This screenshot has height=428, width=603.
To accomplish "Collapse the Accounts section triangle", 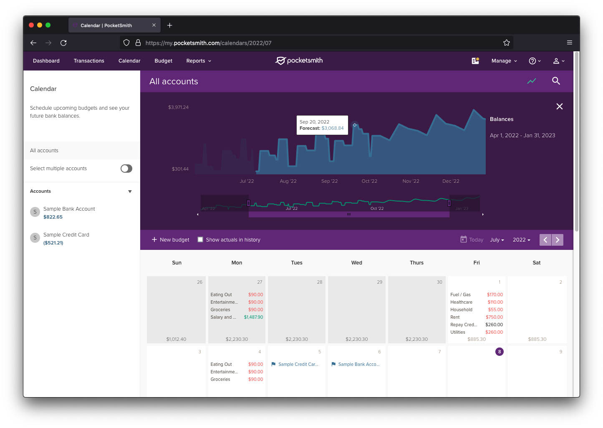I will (x=130, y=191).
